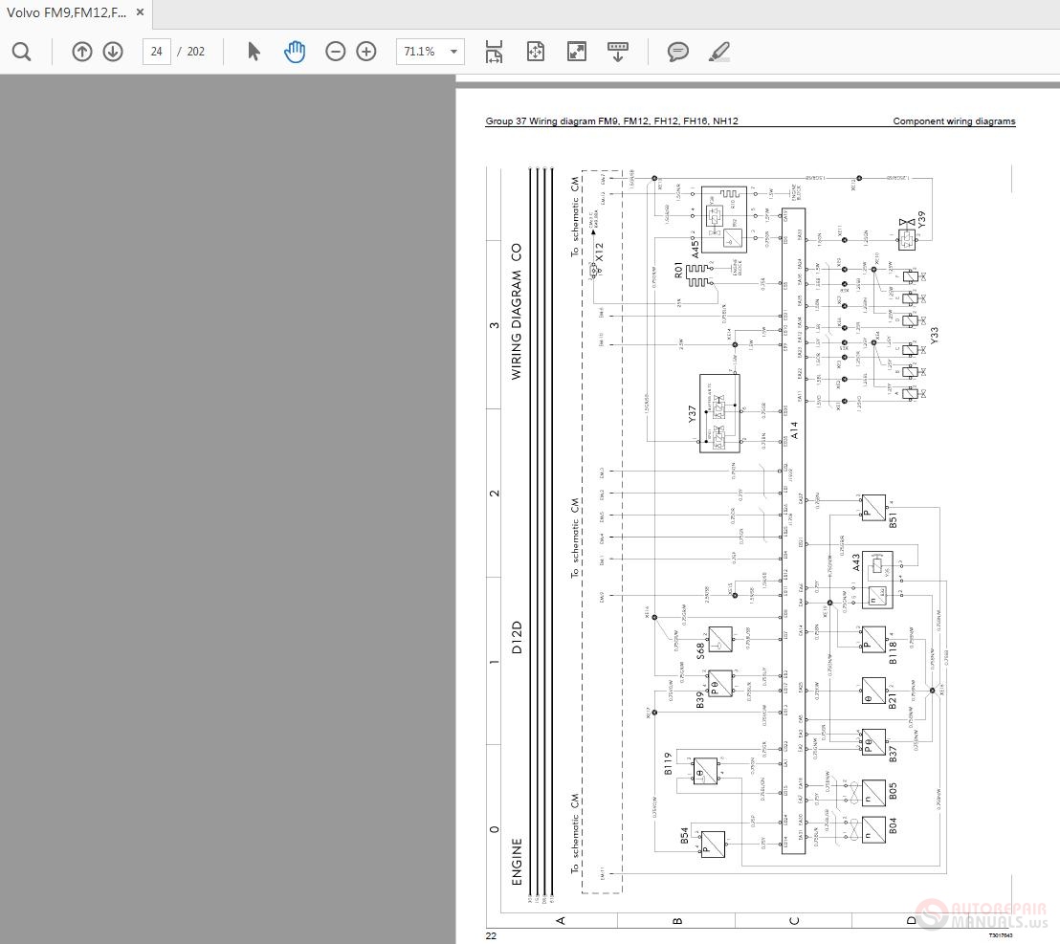
Task: Go to next page with down arrow
Action: click(x=113, y=52)
